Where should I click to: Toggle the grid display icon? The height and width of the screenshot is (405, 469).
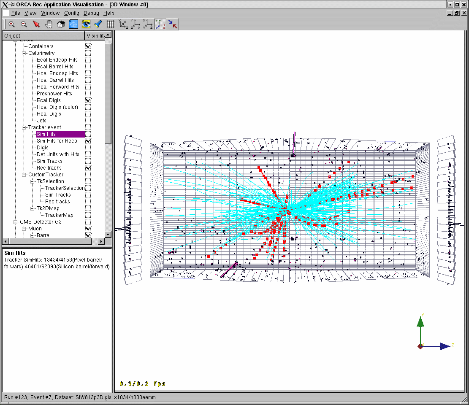[111, 24]
